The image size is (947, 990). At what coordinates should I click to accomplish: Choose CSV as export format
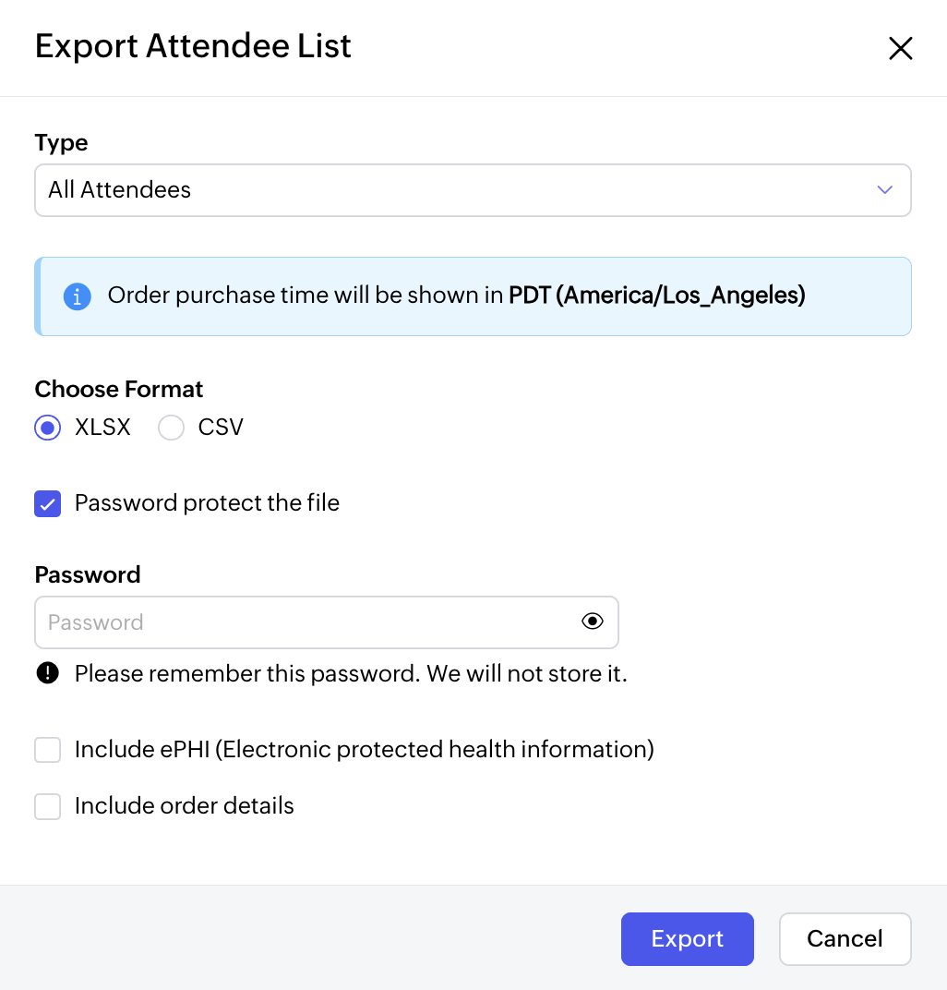pyautogui.click(x=172, y=428)
